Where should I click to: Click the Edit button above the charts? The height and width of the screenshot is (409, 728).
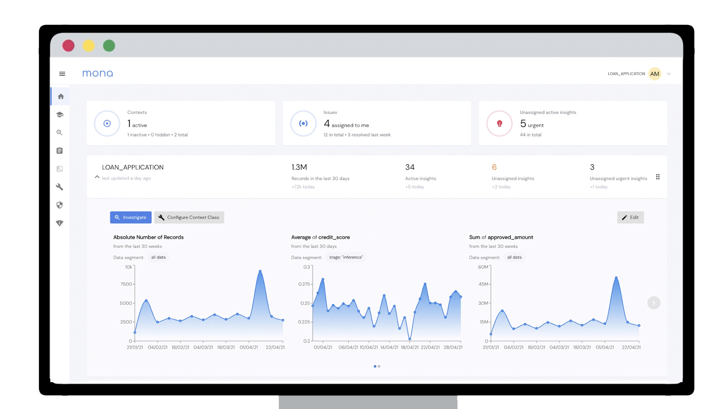pyautogui.click(x=630, y=217)
